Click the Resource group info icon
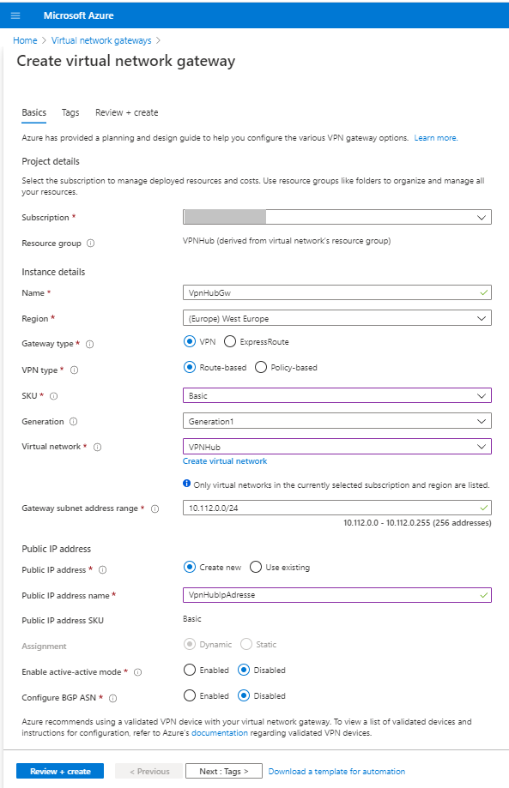The width and height of the screenshot is (509, 788). (90, 244)
